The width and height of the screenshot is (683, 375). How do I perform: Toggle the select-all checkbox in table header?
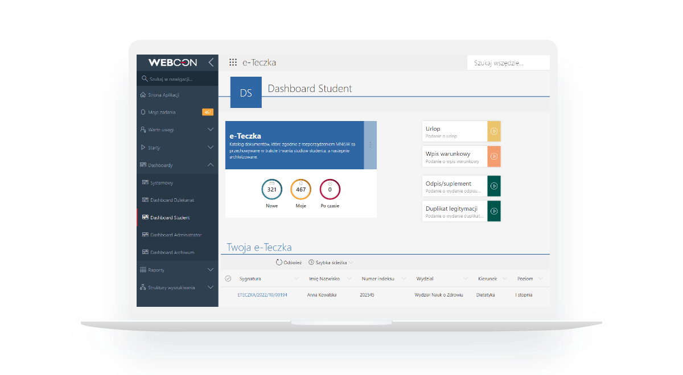pyautogui.click(x=228, y=278)
